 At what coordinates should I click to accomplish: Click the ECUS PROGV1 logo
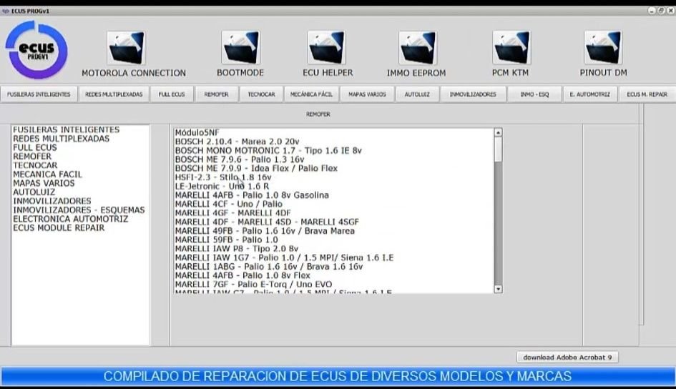36,50
